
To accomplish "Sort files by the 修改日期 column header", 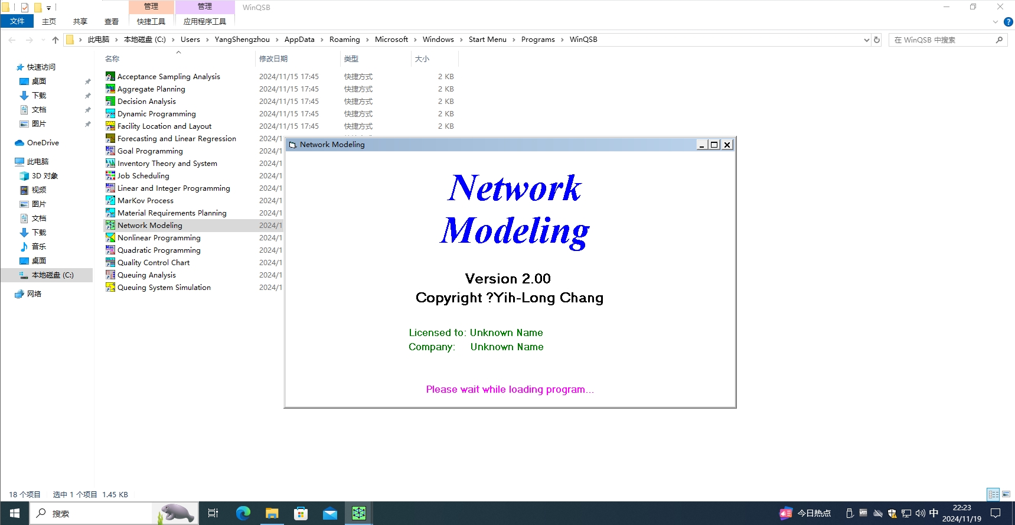I will [x=273, y=58].
